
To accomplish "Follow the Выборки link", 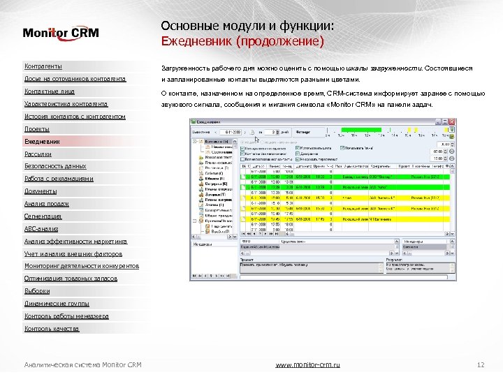I will pyautogui.click(x=37, y=291).
